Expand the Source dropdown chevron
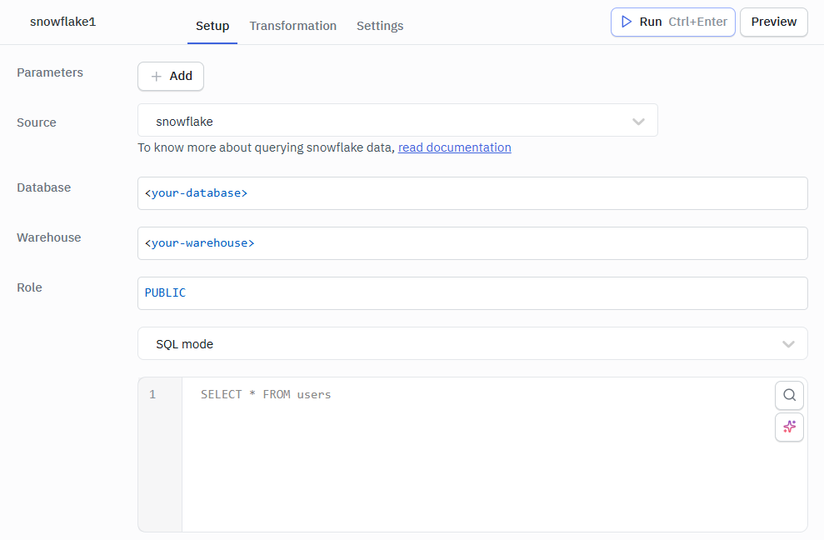Viewport: 824px width, 540px height. [x=638, y=122]
